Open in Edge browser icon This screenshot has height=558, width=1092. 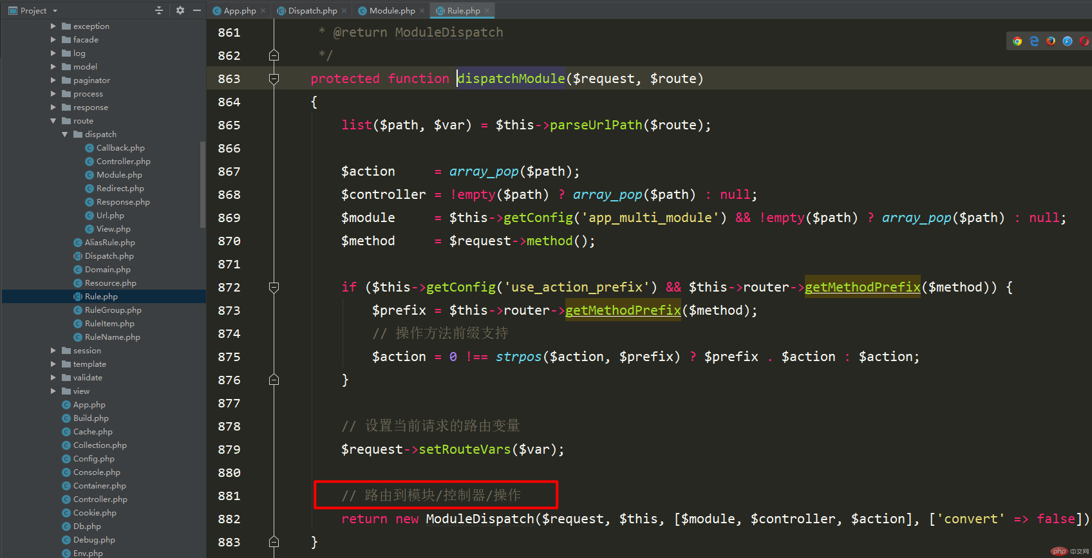click(x=1034, y=41)
